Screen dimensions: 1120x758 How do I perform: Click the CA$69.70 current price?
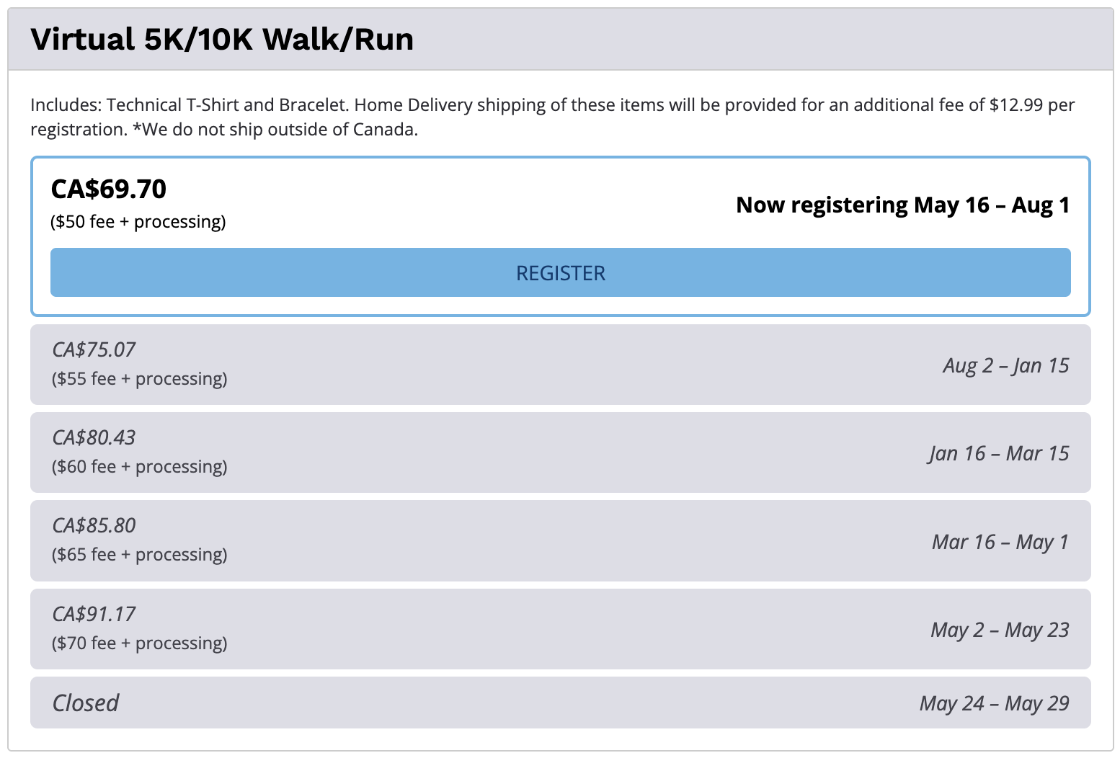(109, 189)
